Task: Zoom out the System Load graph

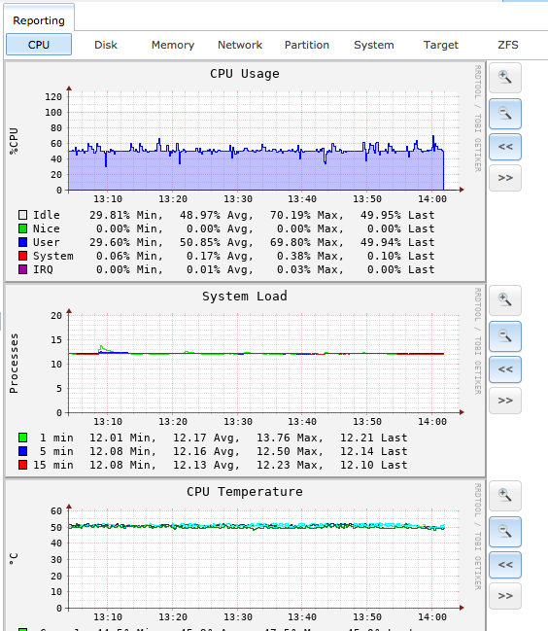Action: point(505,336)
